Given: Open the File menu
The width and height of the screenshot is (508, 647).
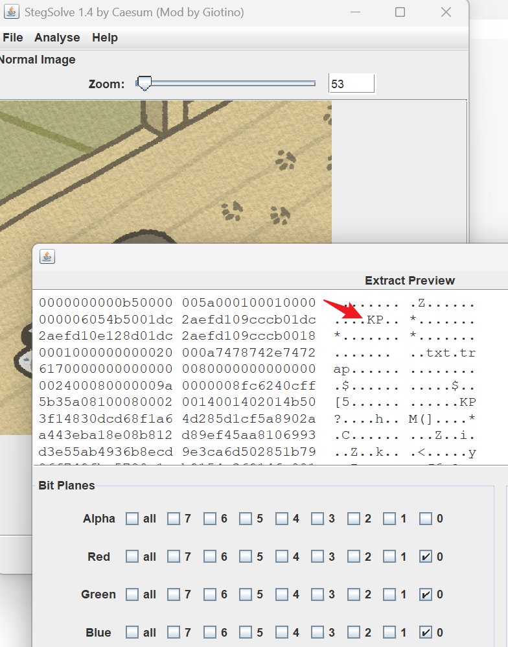Looking at the screenshot, I should coord(13,38).
